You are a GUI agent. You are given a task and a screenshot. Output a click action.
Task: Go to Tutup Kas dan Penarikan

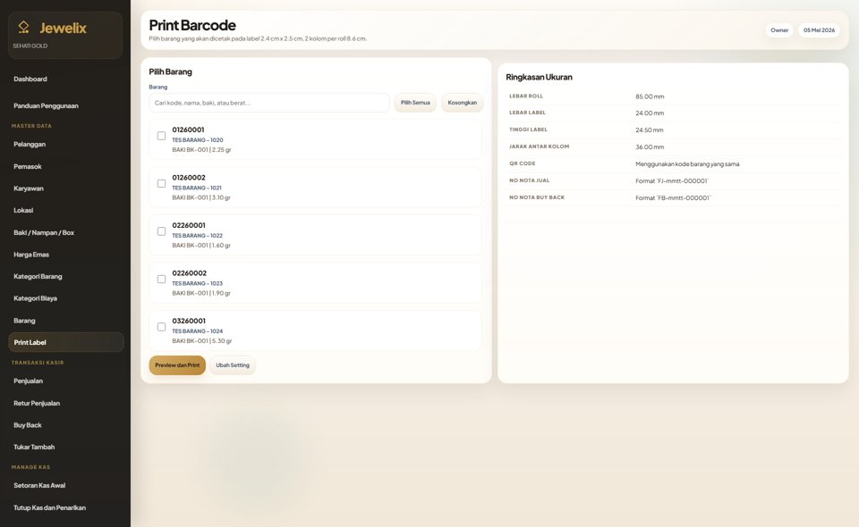(65, 507)
